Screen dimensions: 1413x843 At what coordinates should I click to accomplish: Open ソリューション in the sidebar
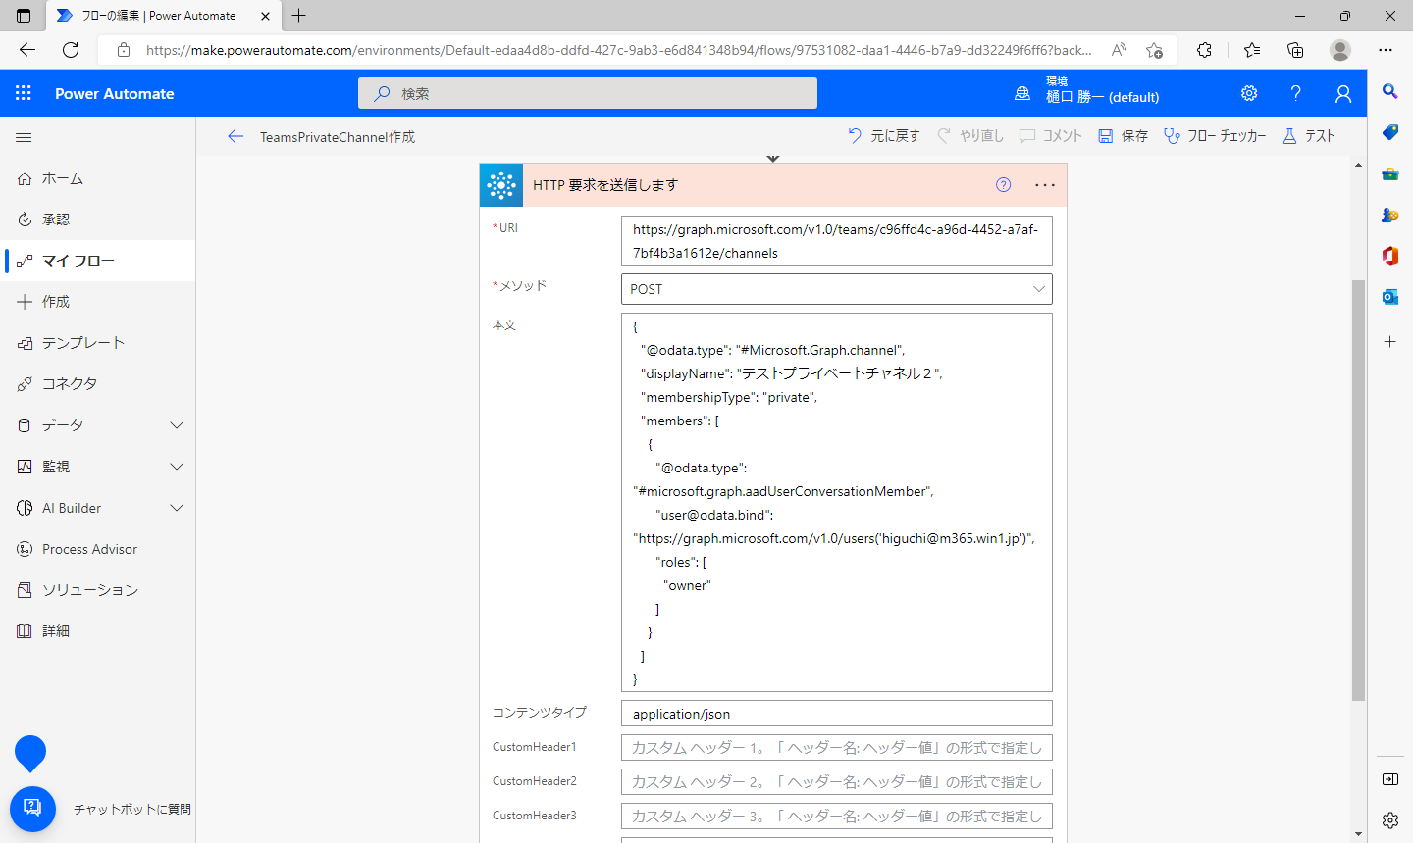98,590
